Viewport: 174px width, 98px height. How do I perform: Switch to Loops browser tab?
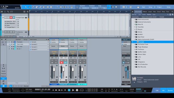[150, 12]
